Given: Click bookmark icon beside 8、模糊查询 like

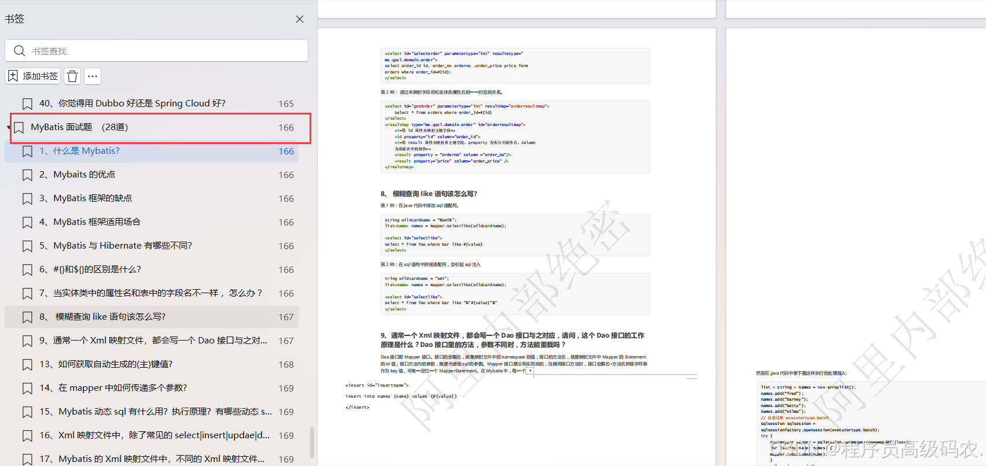Looking at the screenshot, I should 27,317.
